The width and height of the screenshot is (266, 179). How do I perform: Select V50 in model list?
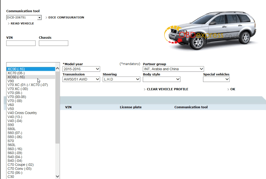coord(31,109)
